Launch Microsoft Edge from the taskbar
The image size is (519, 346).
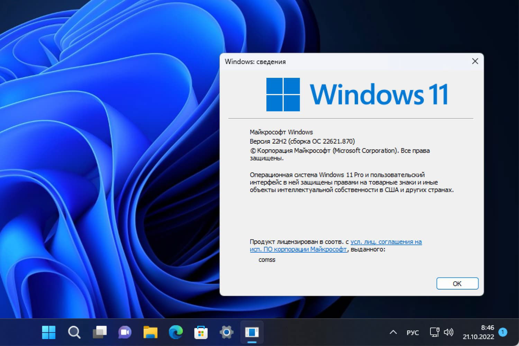tap(176, 333)
